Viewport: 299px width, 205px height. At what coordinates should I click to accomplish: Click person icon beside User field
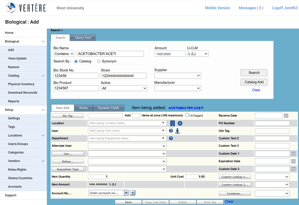pos(177,131)
